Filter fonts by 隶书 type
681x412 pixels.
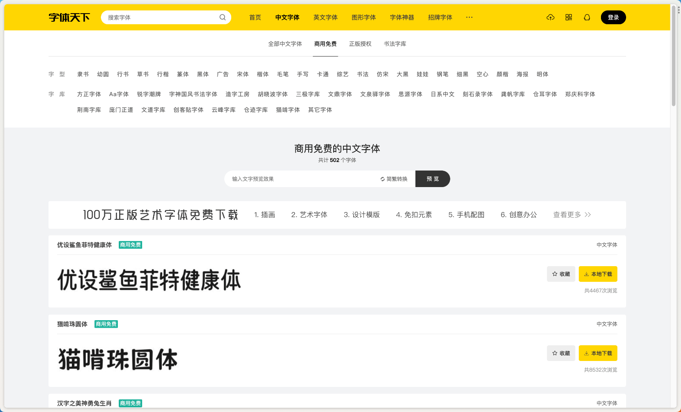[x=83, y=74]
